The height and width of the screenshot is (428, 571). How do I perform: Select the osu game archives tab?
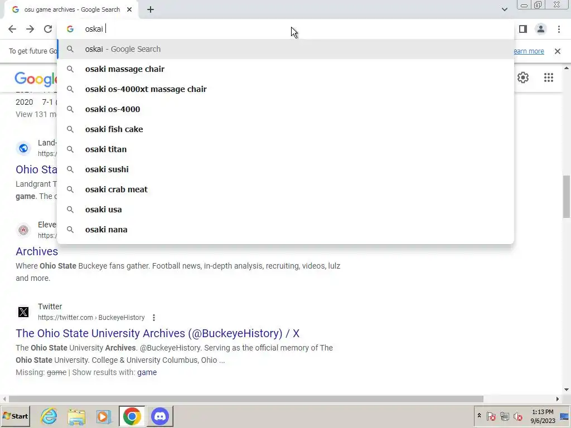point(71,10)
